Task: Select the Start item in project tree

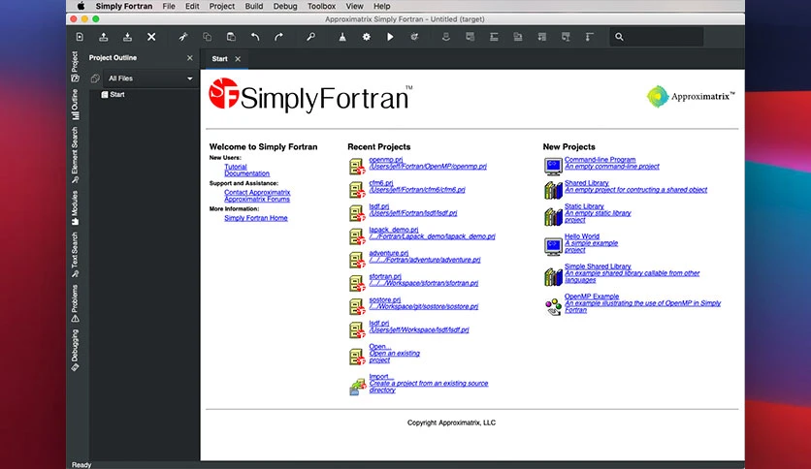Action: [113, 95]
